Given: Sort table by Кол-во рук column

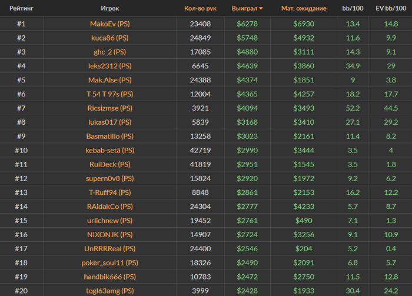Looking at the screenshot, I should click(x=200, y=9).
